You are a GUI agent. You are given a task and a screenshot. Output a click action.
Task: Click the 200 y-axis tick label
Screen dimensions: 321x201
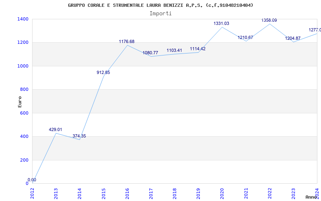pos(24,160)
